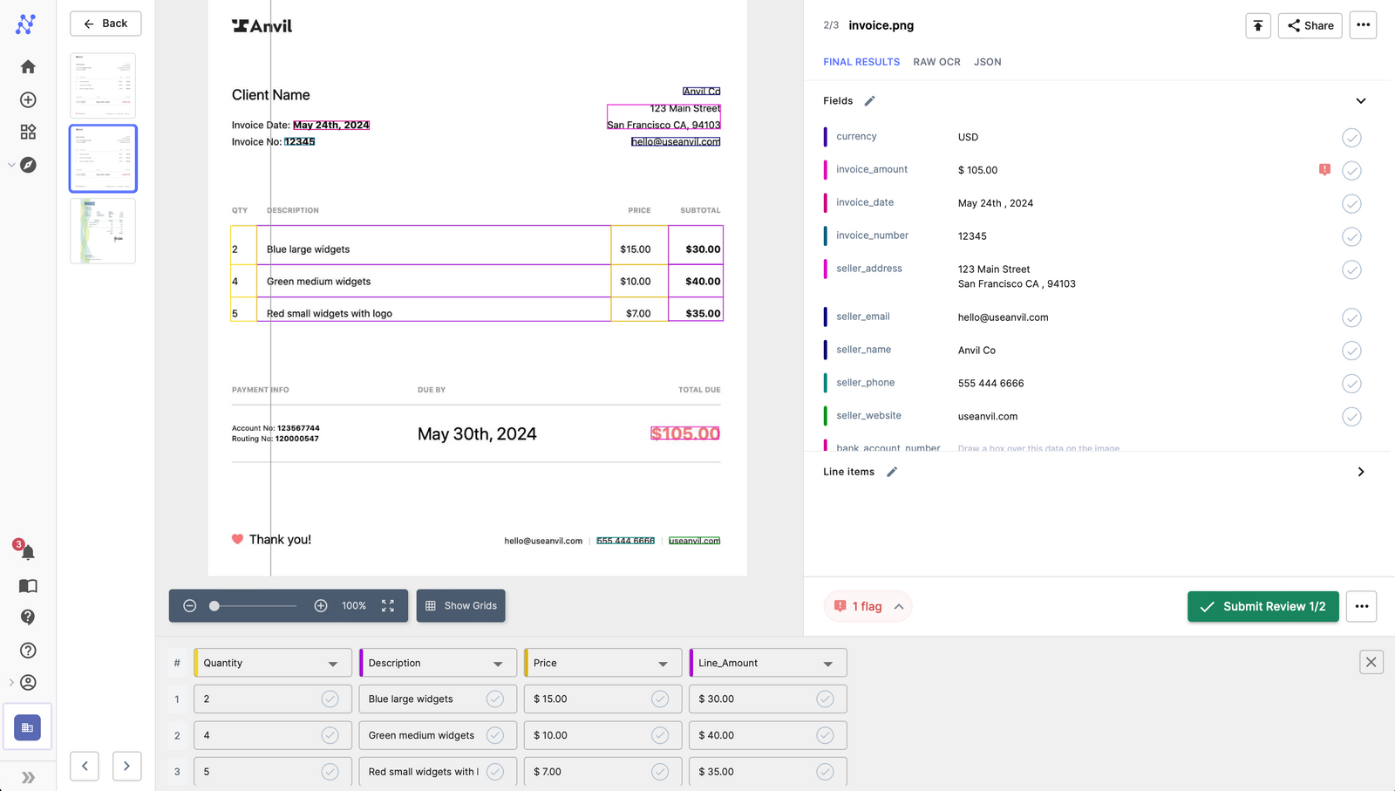Switch to the JSON tab
This screenshot has width=1395, height=791.
(x=987, y=62)
